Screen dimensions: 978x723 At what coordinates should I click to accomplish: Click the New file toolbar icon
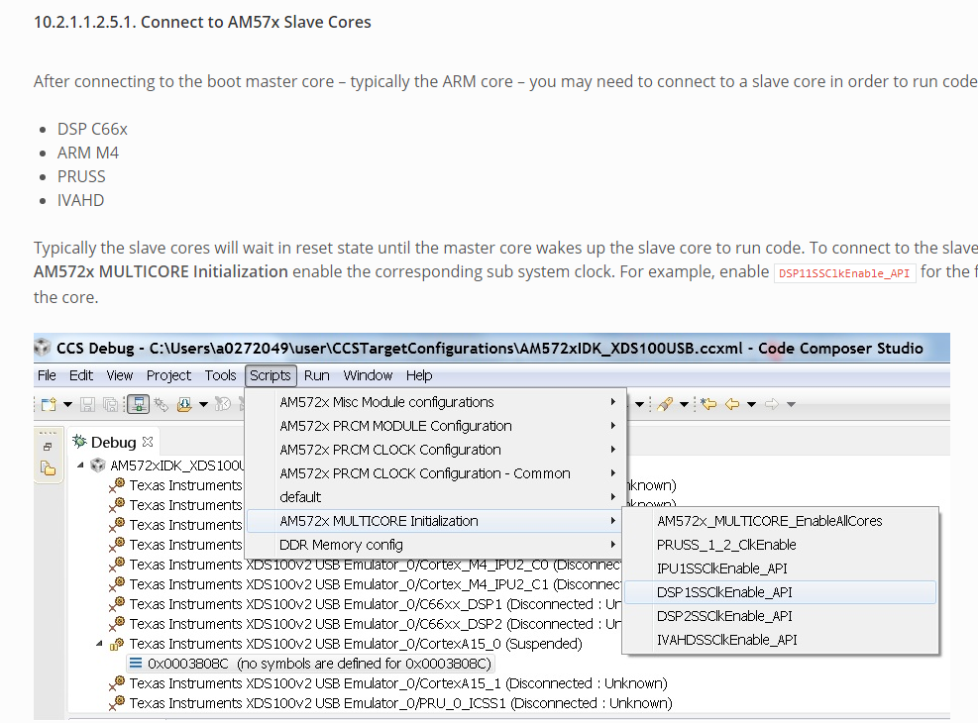pyautogui.click(x=49, y=404)
